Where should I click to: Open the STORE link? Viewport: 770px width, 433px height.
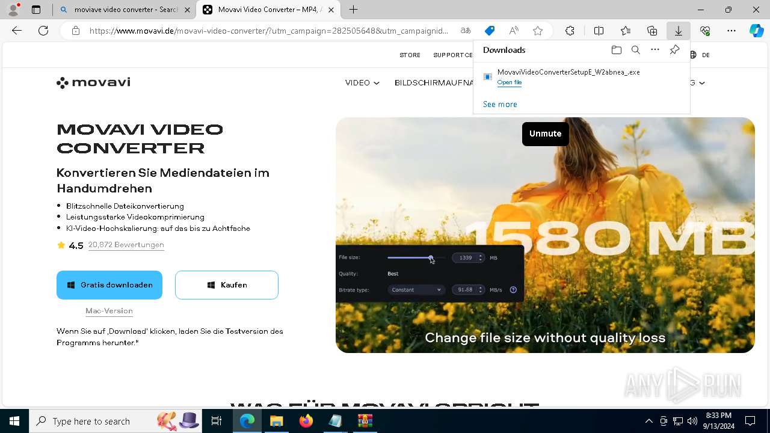point(410,55)
